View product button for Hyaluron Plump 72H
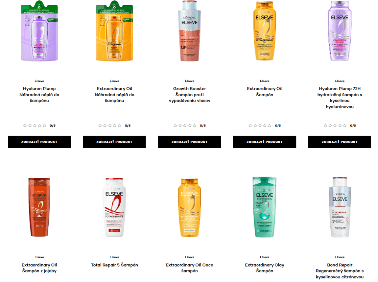This screenshot has height=282, width=378. coord(340,142)
